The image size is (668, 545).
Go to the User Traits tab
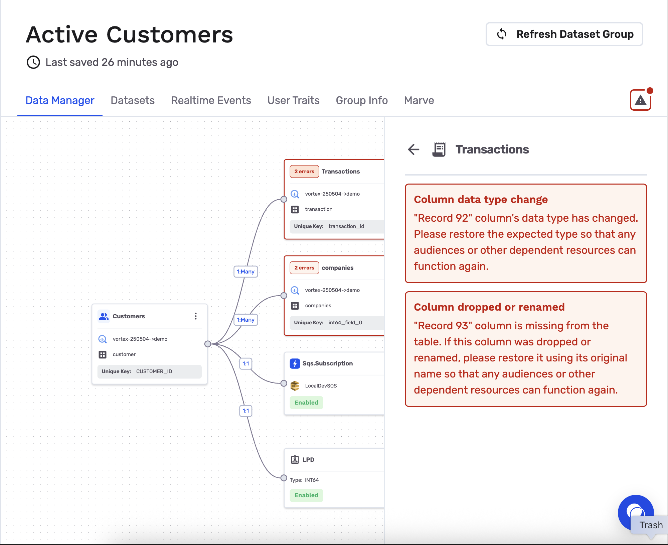pos(293,100)
